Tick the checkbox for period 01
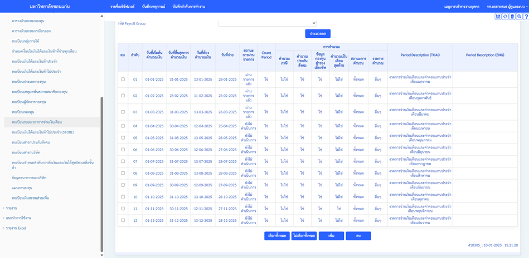529x258 pixels. [x=123, y=79]
